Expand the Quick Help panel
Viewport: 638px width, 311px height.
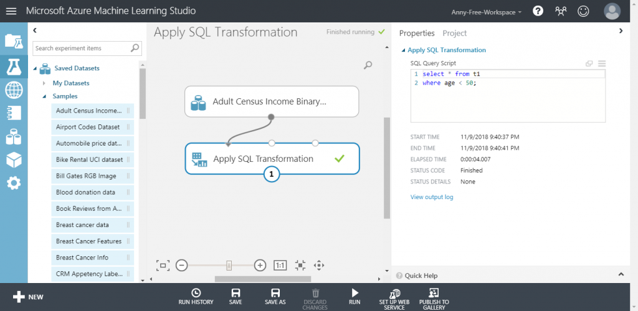pos(621,274)
